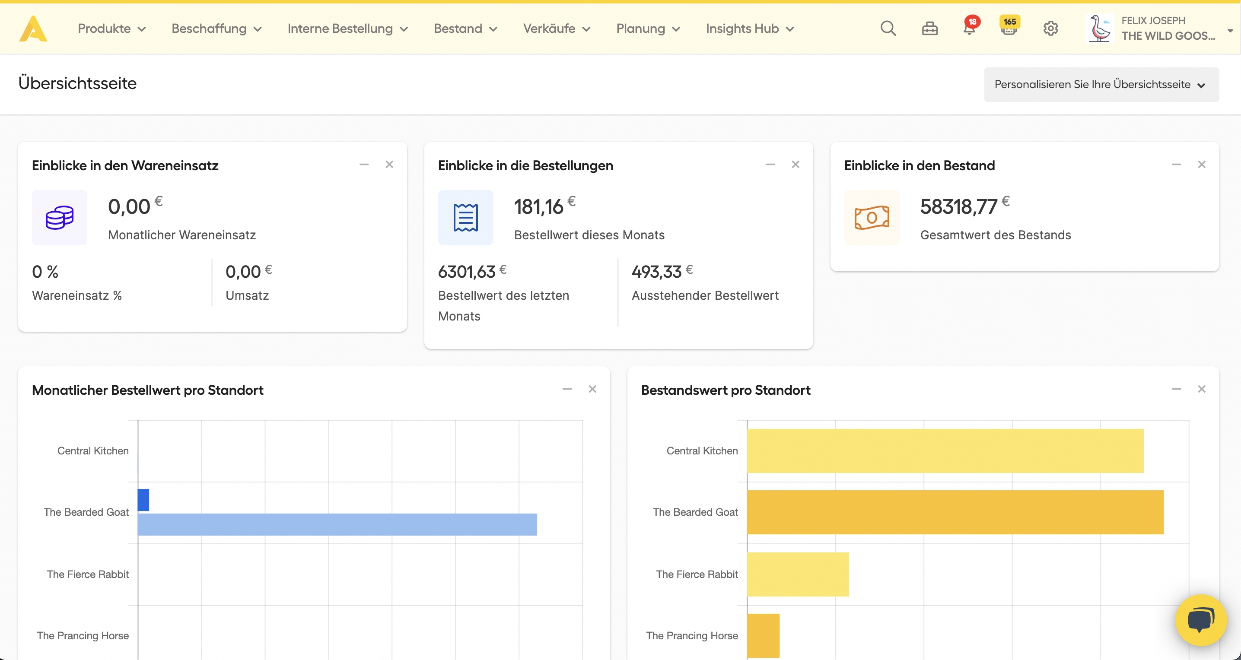Collapse Monatlicher Bestellwert pro Standort chart
The image size is (1241, 660).
567,389
